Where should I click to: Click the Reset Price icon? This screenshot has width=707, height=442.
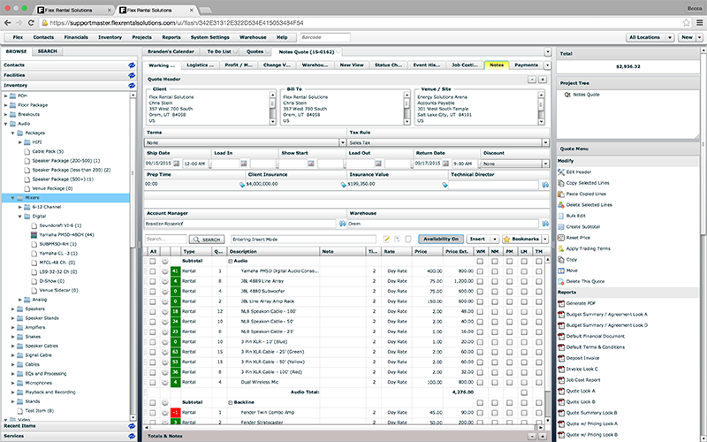tap(561, 237)
